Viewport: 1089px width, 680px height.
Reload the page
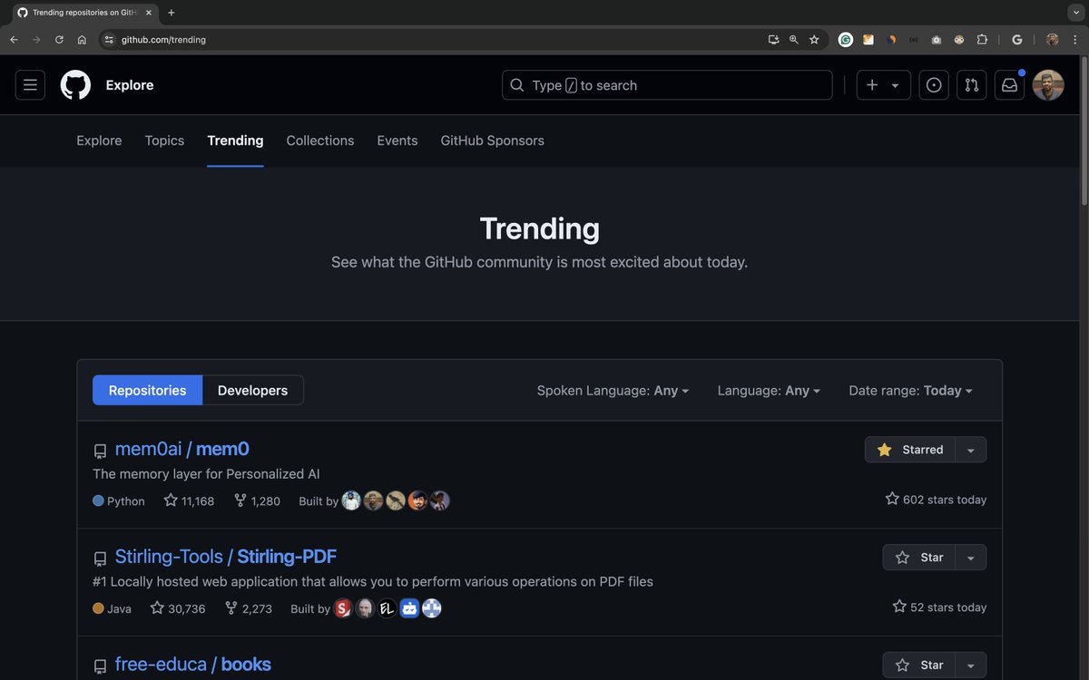[x=59, y=40]
